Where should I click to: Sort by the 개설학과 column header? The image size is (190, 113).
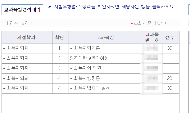click(x=27, y=37)
